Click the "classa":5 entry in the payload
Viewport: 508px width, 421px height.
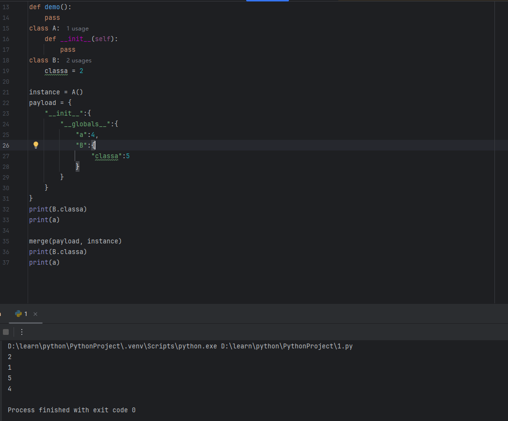click(111, 156)
